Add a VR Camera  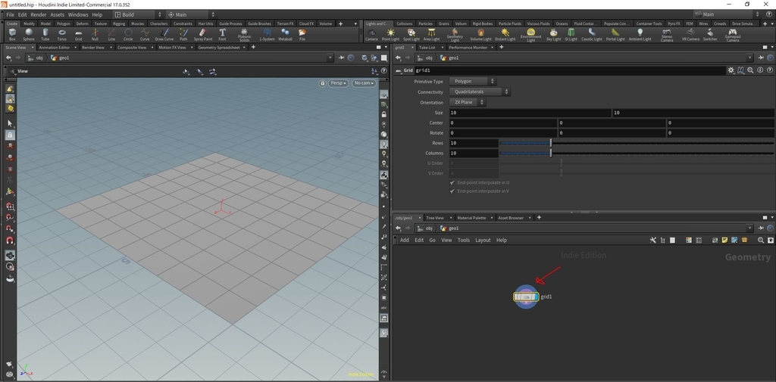point(690,34)
